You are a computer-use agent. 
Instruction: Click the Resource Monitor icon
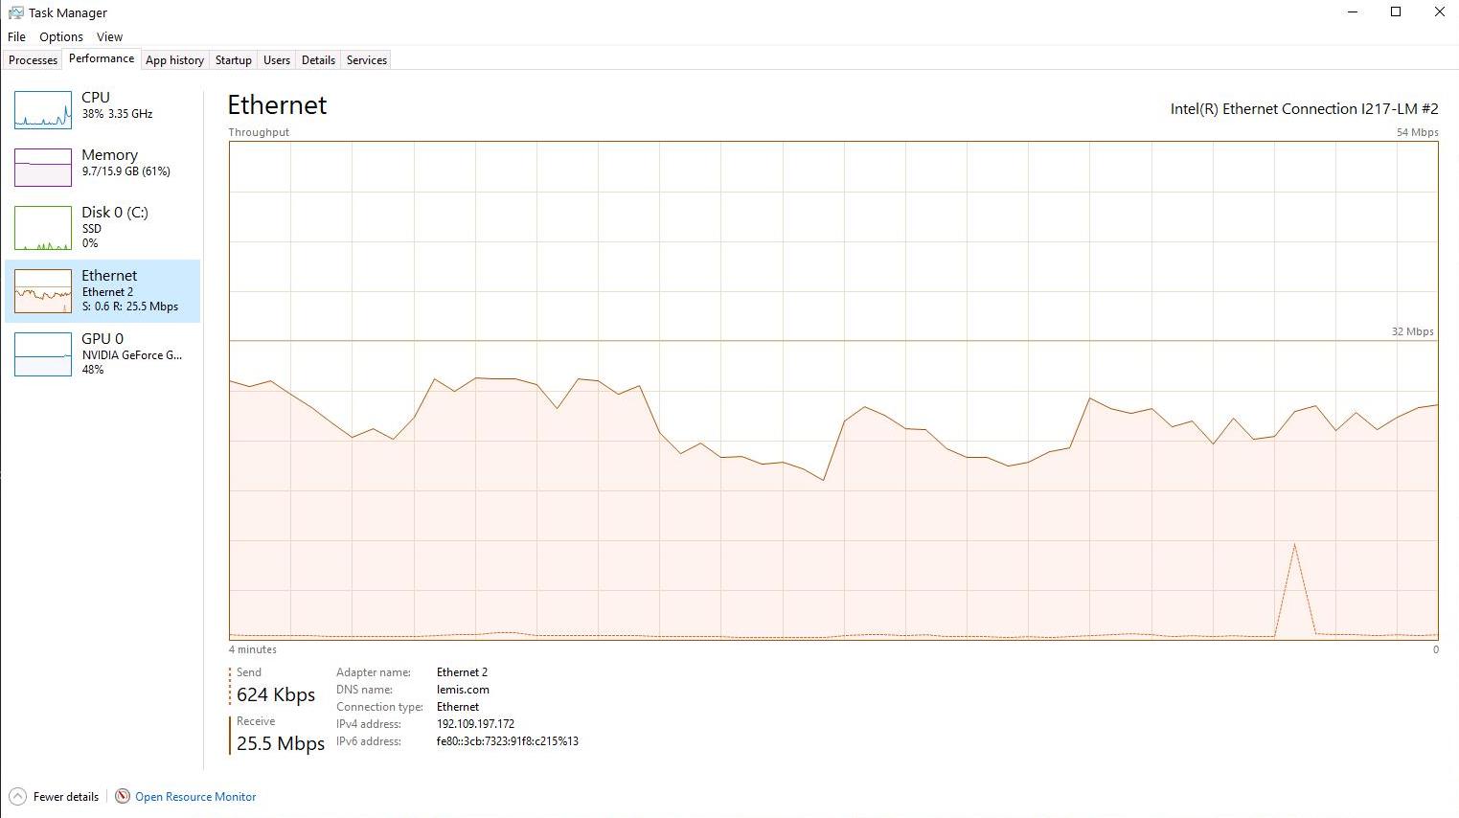[x=123, y=796]
